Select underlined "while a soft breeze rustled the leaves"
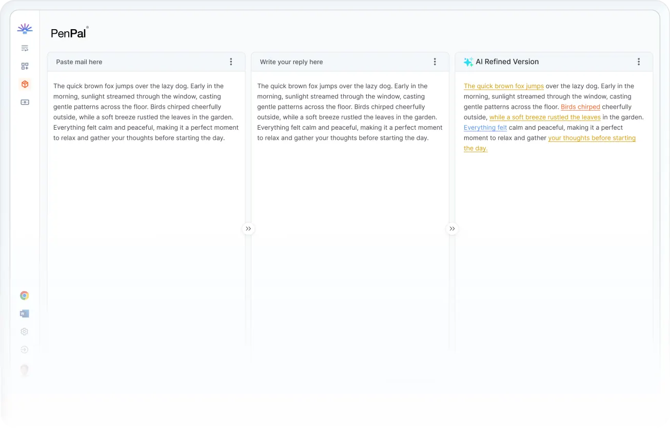The width and height of the screenshot is (670, 428). point(545,117)
